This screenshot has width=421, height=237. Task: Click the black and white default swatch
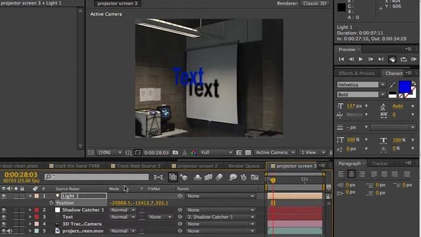392,94
